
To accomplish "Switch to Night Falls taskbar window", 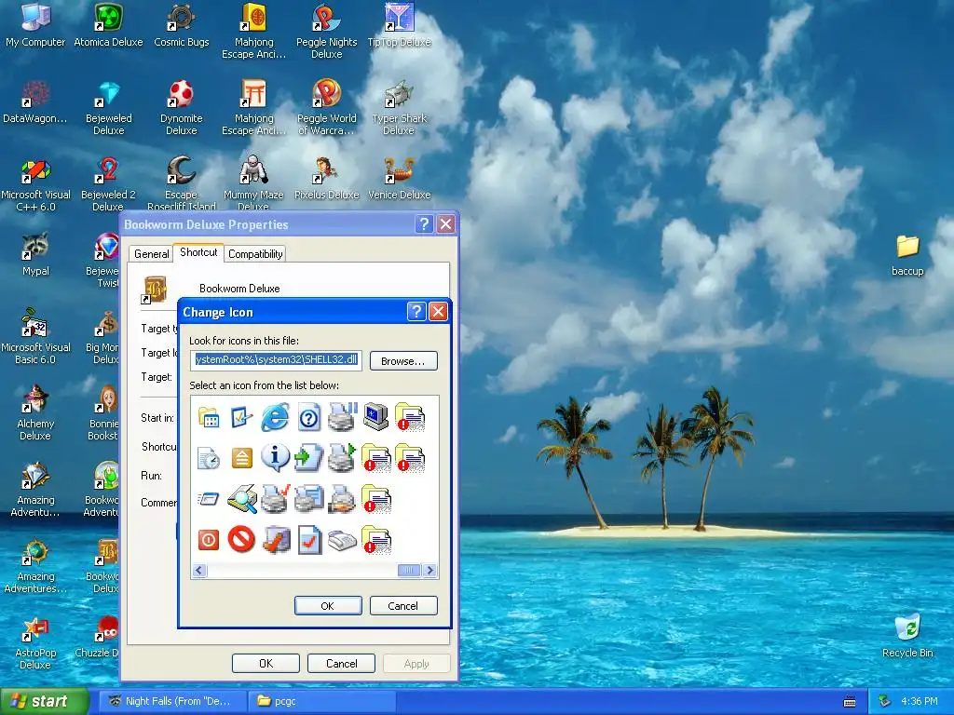I will (173, 702).
